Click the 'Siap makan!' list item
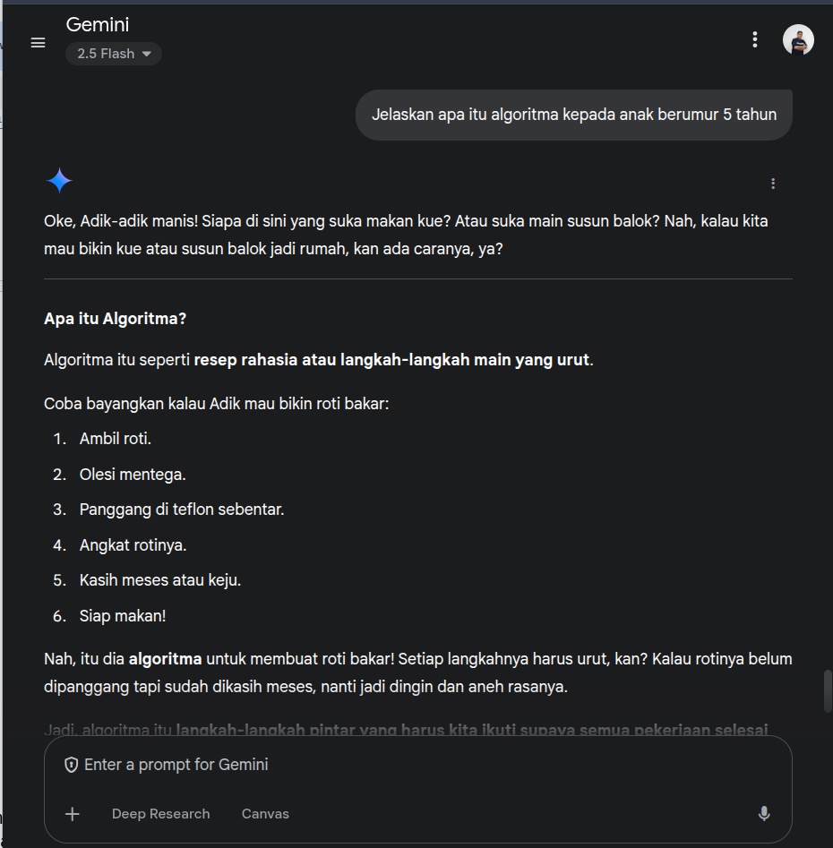Screen dimensions: 833x848 pyautogui.click(x=123, y=616)
